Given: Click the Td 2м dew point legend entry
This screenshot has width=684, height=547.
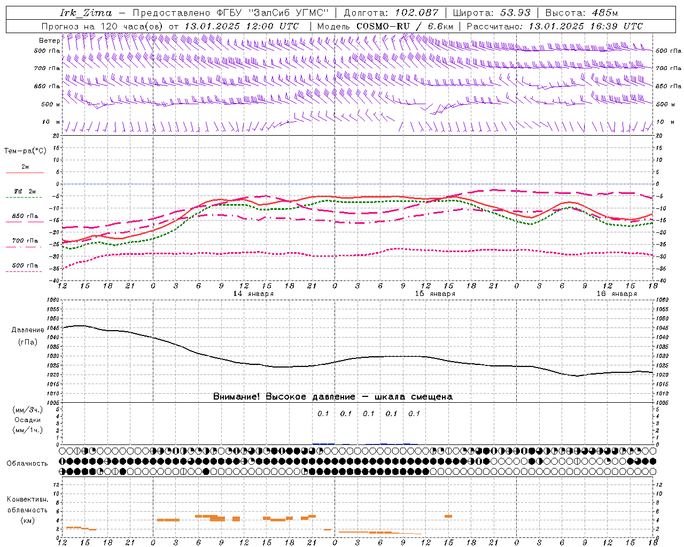Looking at the screenshot, I should coord(25,191).
